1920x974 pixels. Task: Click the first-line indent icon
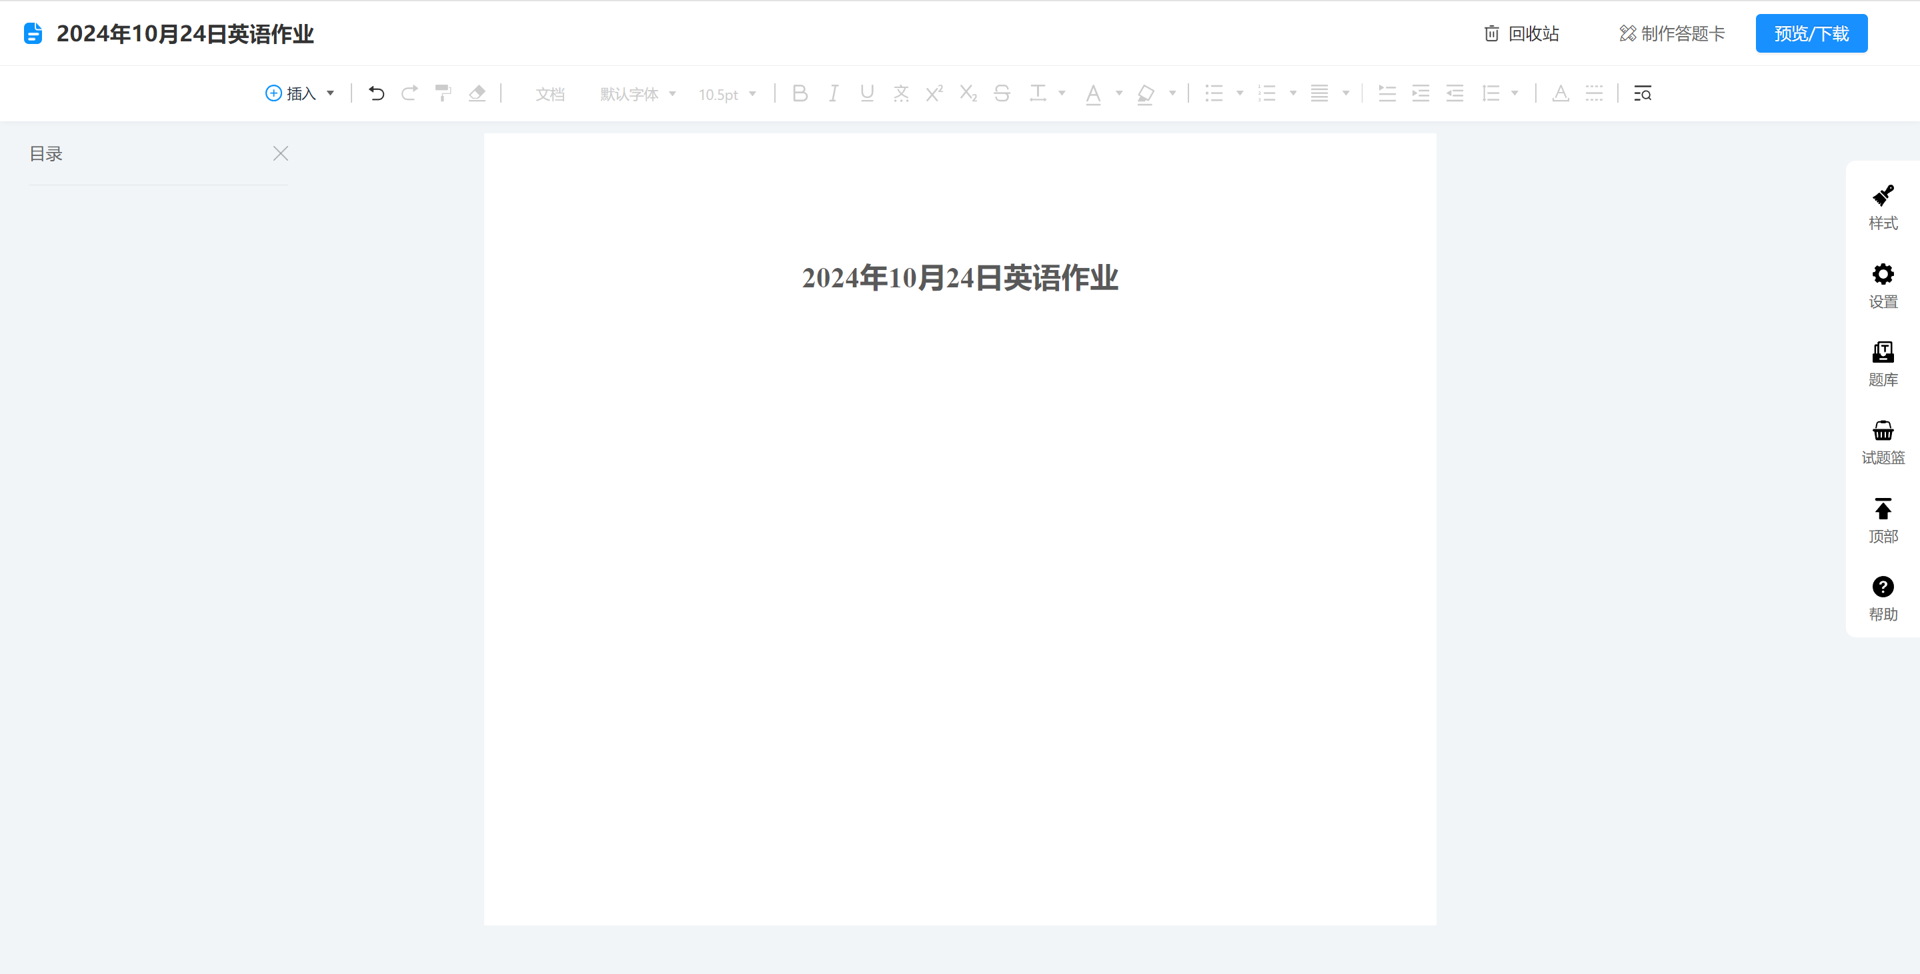pos(1387,93)
